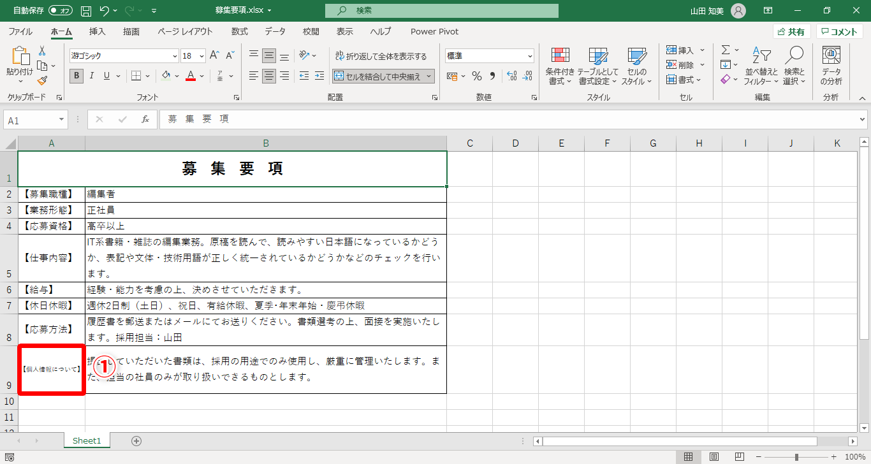
Task: Decrease the font size
Action: (230, 56)
